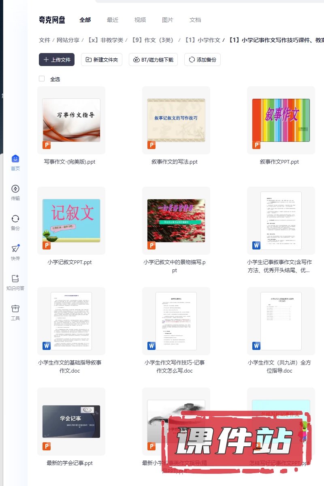Switch to the 文档 tab

click(x=195, y=20)
